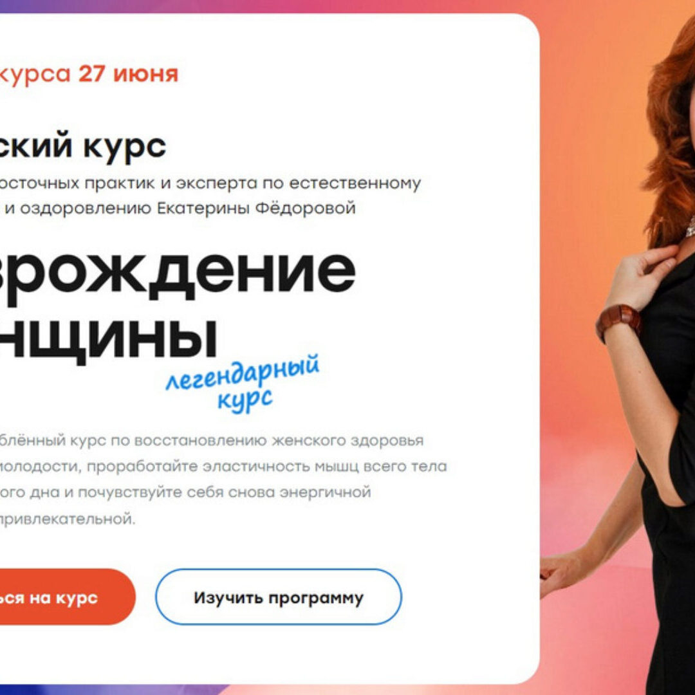The width and height of the screenshot is (695, 695).
Task: Click the name "Екатерины Фёдоровой" in subtitle
Action: tap(257, 208)
